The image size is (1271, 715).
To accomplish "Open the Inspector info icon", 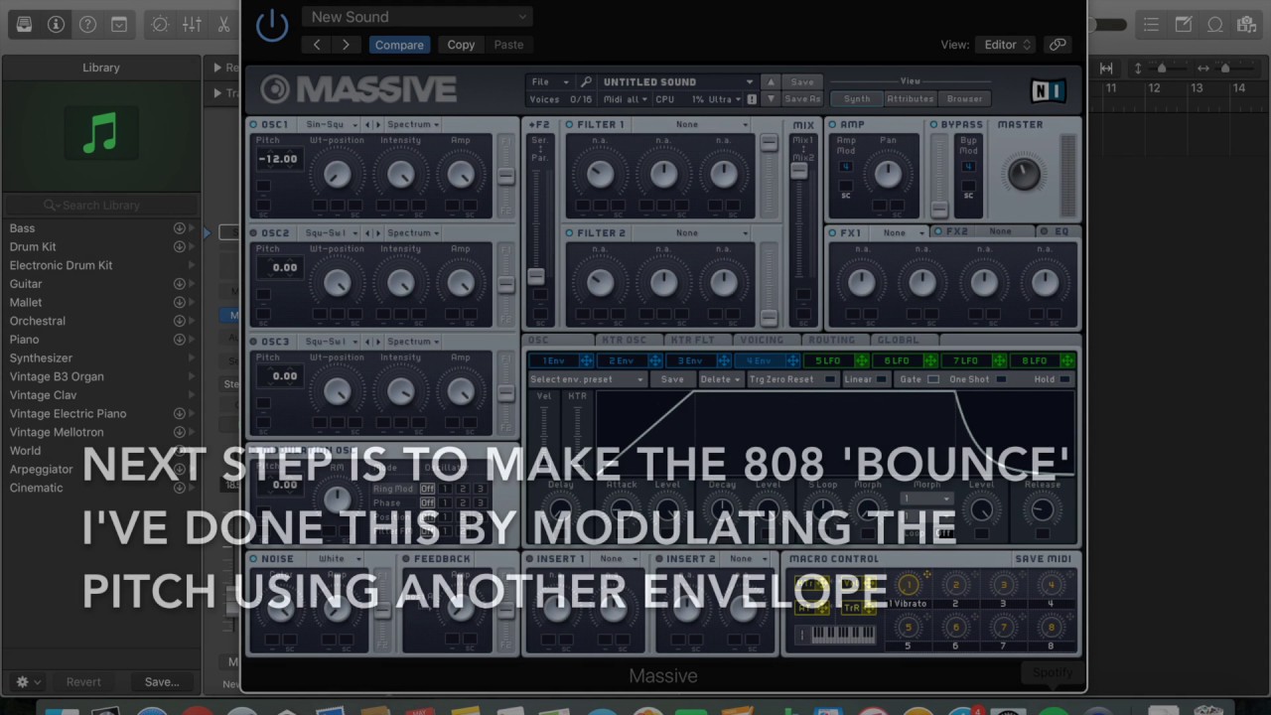I will (x=56, y=25).
